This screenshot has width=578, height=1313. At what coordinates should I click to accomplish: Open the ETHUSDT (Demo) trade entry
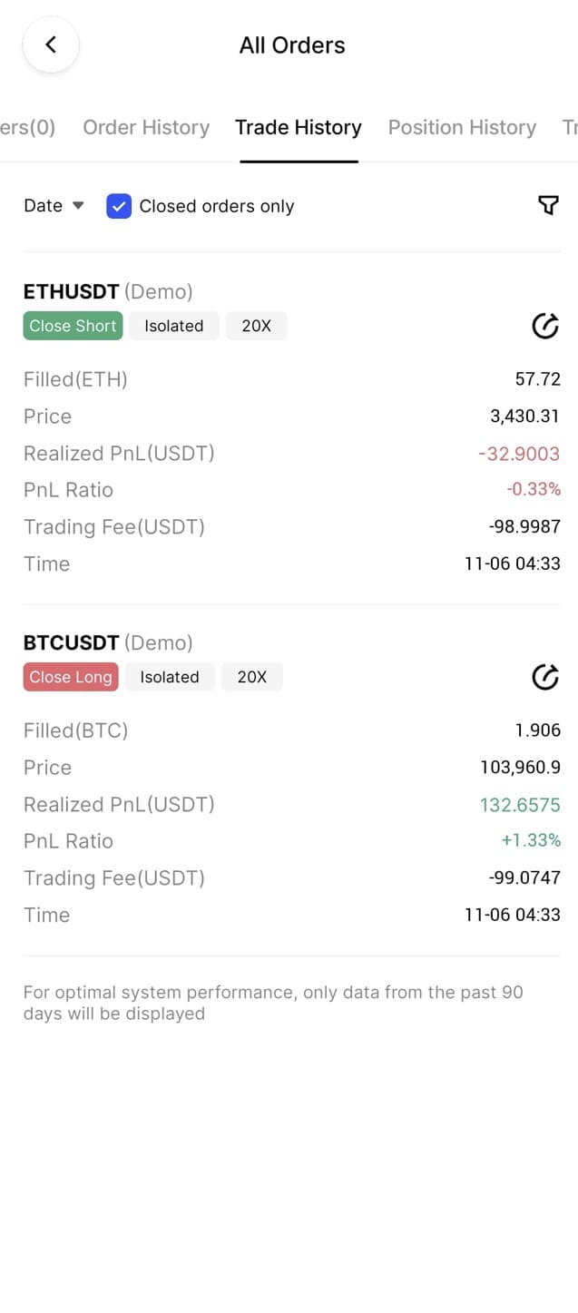[x=108, y=291]
